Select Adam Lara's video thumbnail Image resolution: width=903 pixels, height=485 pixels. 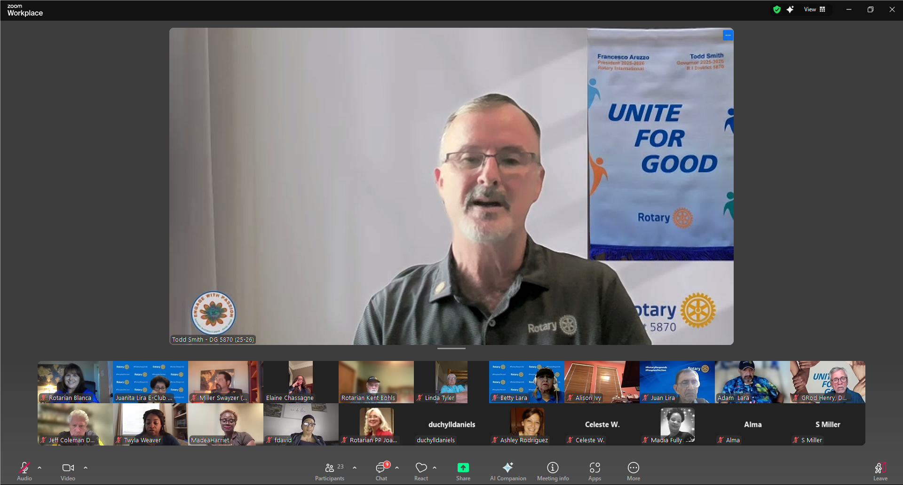752,382
